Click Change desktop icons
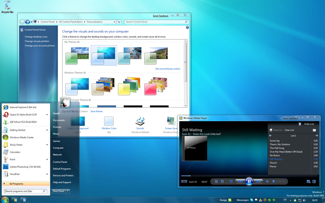This screenshot has width=325, height=203. coord(36,37)
